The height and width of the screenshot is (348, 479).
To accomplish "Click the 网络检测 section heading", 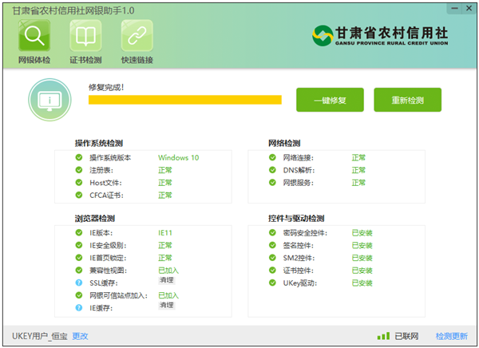I will pyautogui.click(x=284, y=143).
